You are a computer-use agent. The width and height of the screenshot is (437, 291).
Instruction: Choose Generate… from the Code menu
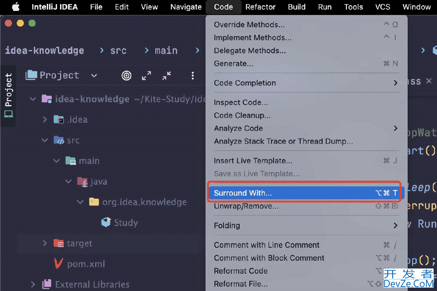[x=306, y=63]
